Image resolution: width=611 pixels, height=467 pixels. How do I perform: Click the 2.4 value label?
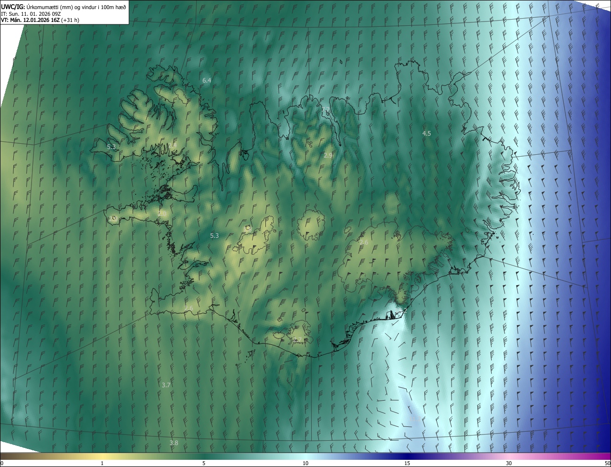click(172, 145)
